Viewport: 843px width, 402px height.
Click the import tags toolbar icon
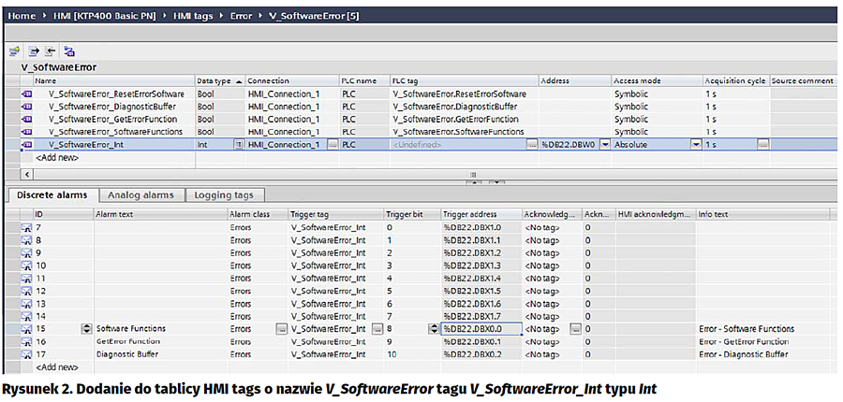pyautogui.click(x=51, y=51)
